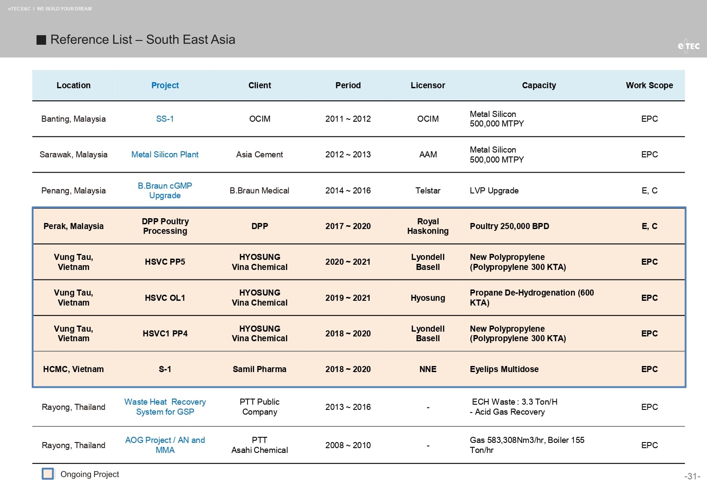Click the DPP Poultry Processing project cell
This screenshot has height=489, width=707.
click(x=165, y=226)
